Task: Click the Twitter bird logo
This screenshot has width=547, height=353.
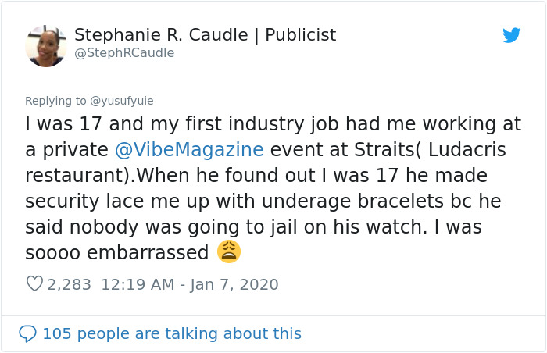Action: (x=511, y=35)
